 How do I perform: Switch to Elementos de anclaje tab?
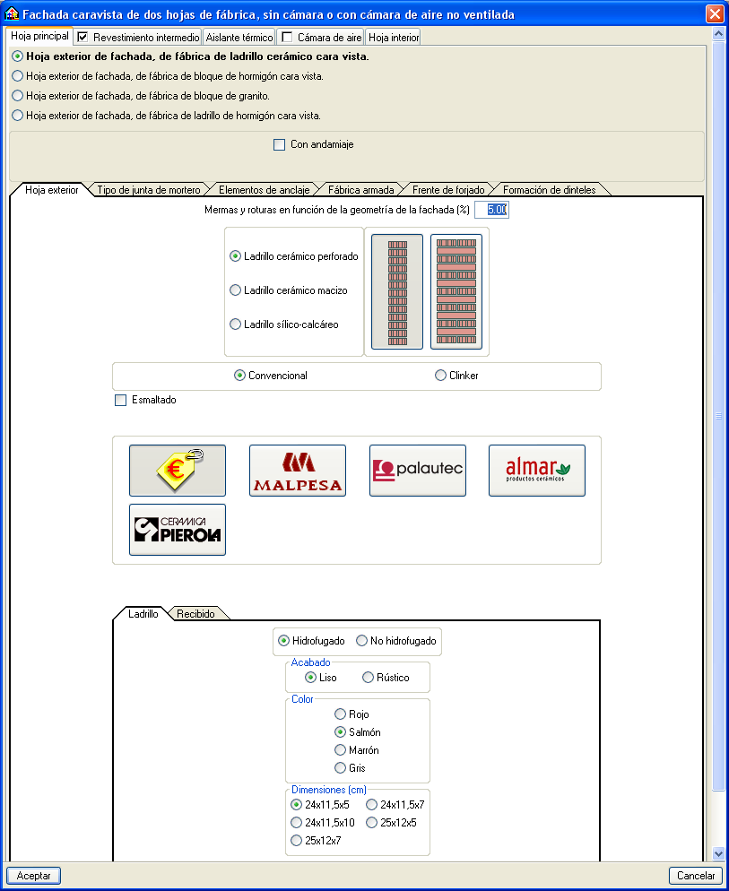265,190
